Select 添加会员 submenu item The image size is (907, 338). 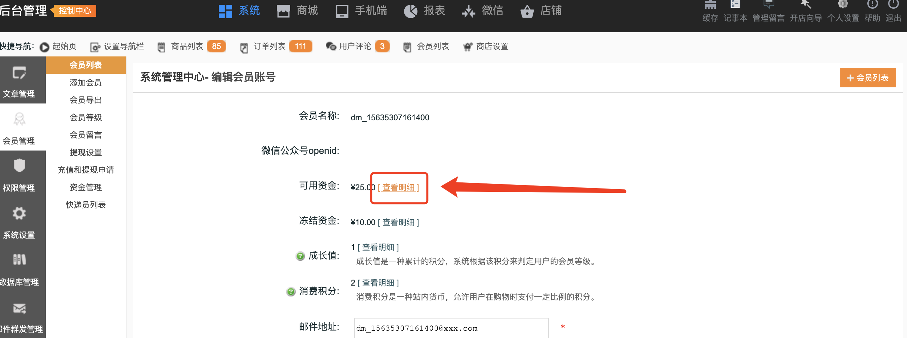pyautogui.click(x=86, y=83)
